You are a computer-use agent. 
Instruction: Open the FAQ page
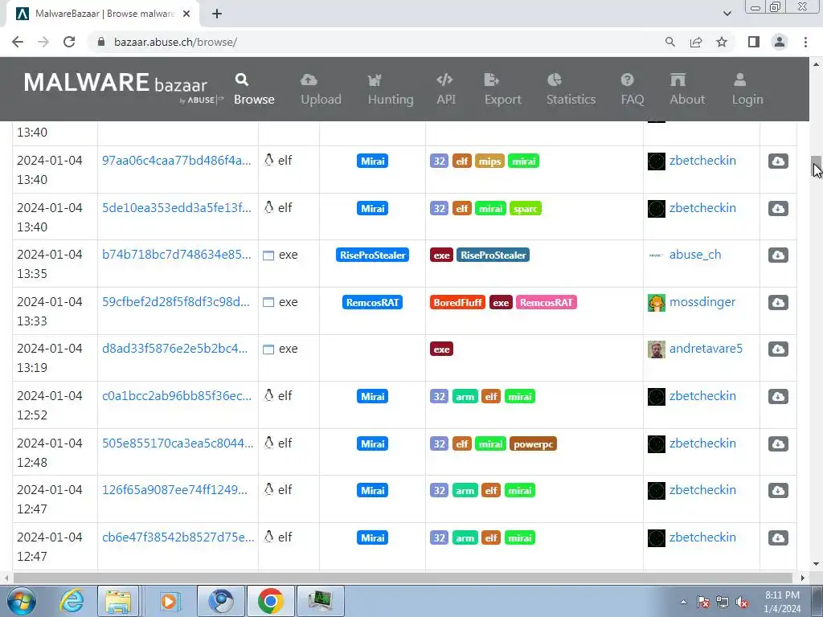pos(632,89)
